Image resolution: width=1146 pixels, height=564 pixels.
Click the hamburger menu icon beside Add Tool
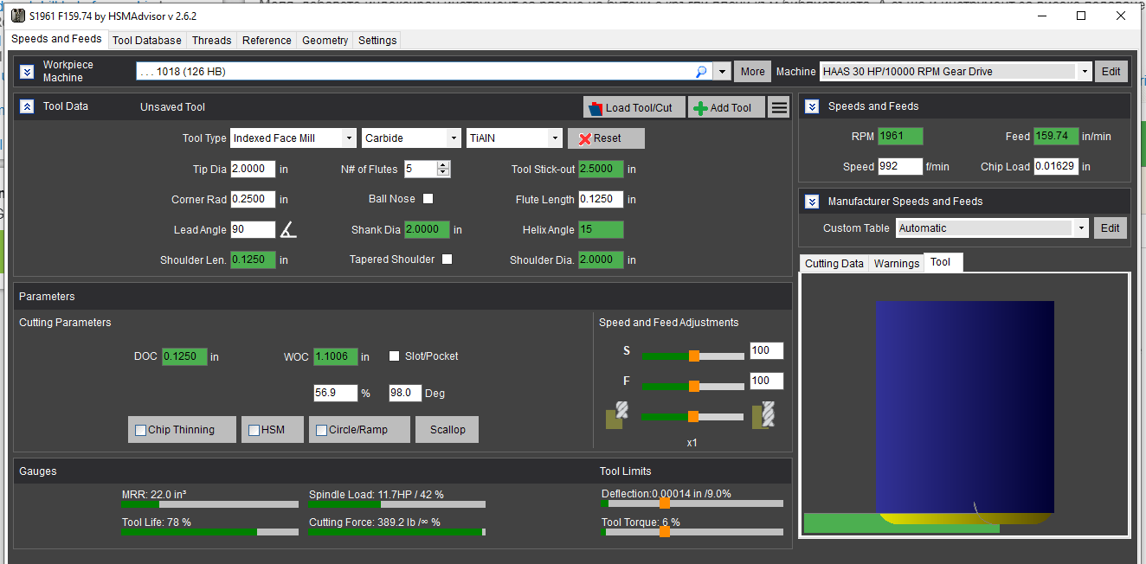click(779, 107)
